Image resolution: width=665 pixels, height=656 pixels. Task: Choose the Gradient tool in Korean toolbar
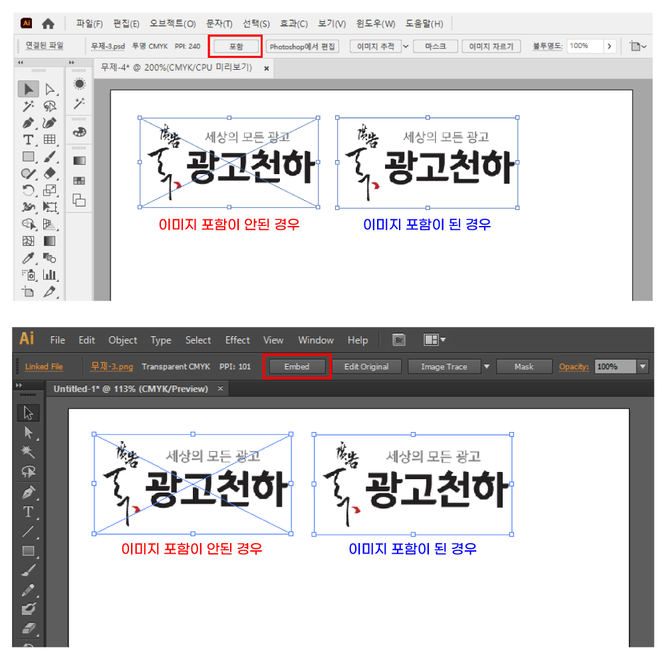pyautogui.click(x=50, y=241)
